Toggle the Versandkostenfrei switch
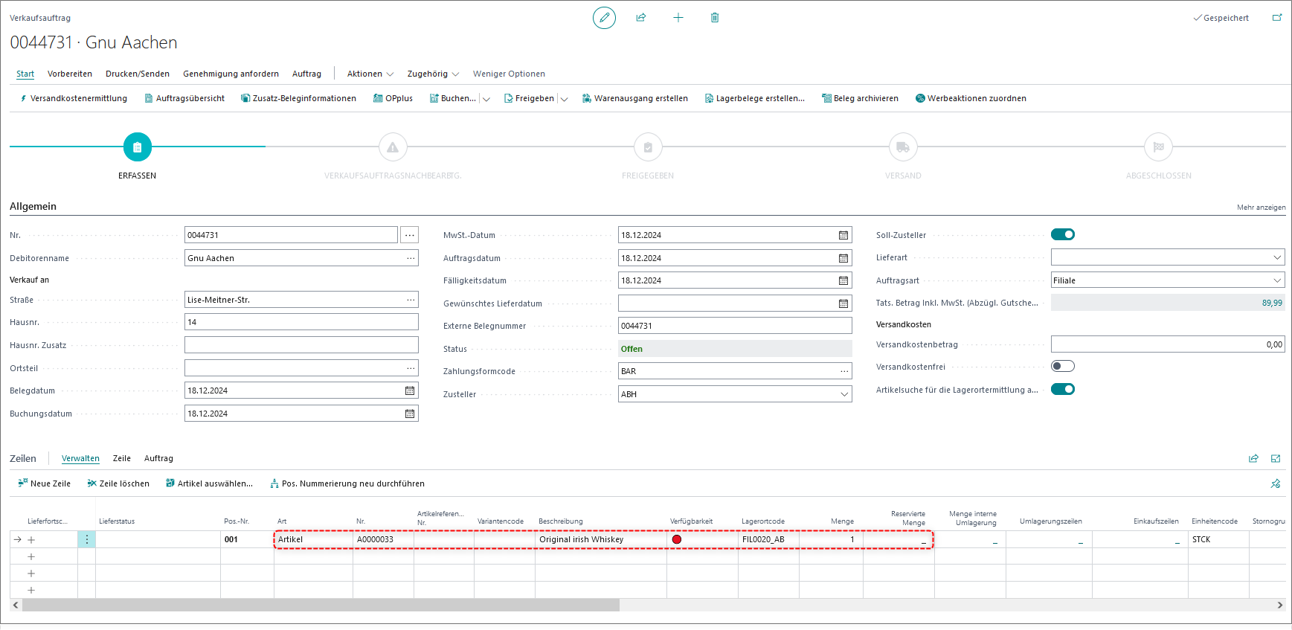The height and width of the screenshot is (630, 1292). click(x=1063, y=366)
